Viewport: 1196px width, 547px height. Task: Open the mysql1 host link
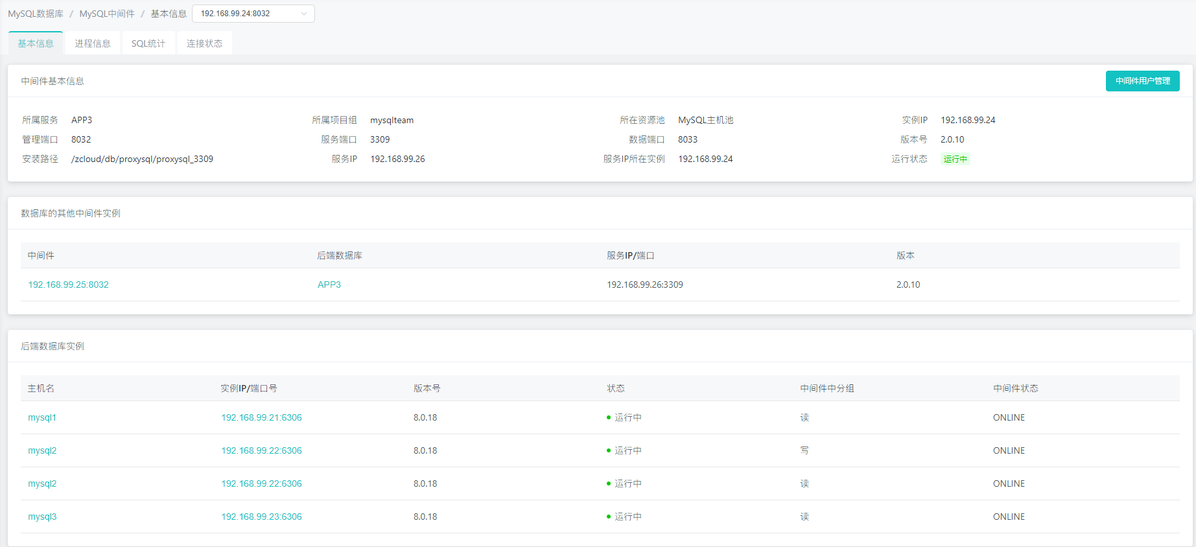[x=42, y=417]
